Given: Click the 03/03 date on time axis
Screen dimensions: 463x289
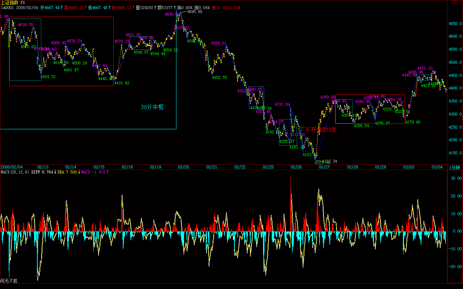Looking at the screenshot, I should pos(409,167).
